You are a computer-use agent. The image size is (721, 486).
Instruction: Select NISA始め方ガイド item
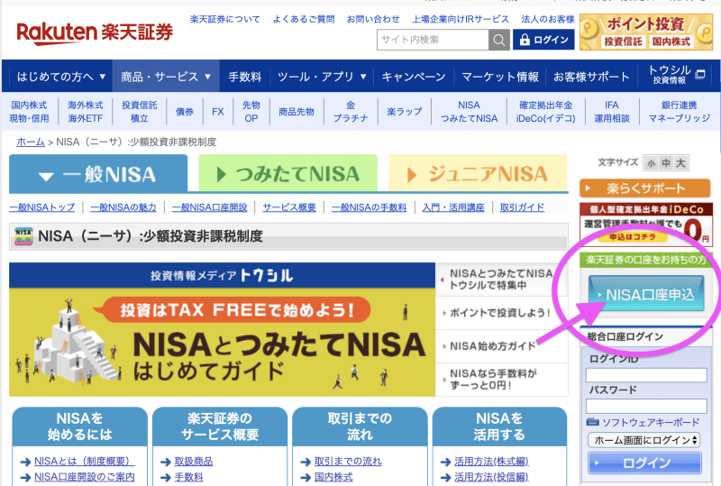coord(502,346)
